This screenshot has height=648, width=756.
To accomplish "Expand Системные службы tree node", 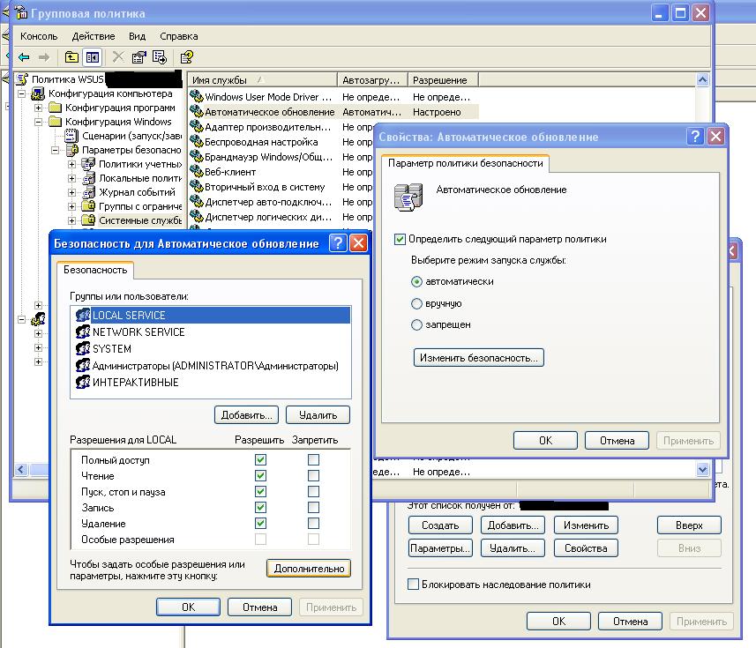I will pyautogui.click(x=71, y=220).
